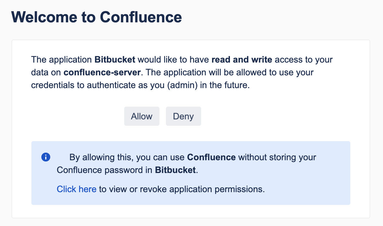This screenshot has width=383, height=226.
Task: Click "would like to have" text
Action: tap(173, 60)
